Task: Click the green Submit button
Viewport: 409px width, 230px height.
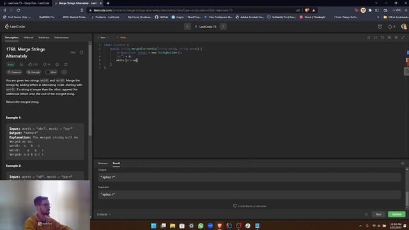Action: tap(397, 215)
